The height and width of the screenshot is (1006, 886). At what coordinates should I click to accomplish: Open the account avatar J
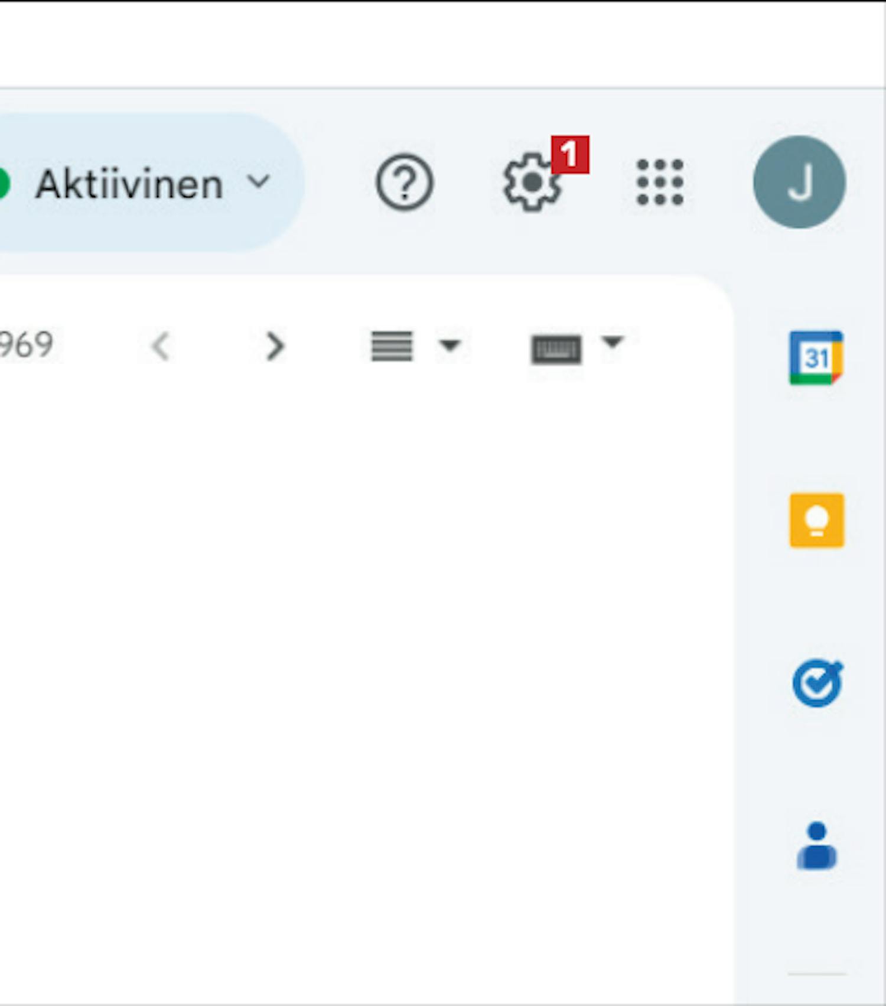coord(799,182)
